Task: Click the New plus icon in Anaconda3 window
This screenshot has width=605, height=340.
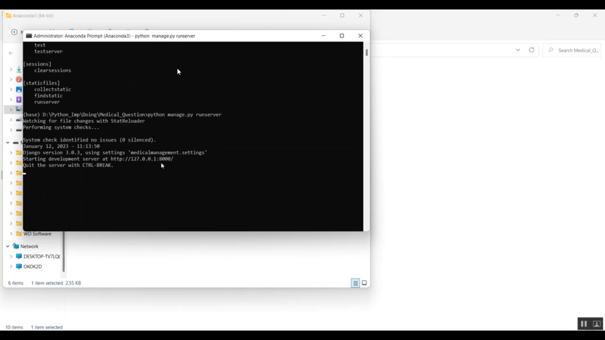Action: click(14, 32)
